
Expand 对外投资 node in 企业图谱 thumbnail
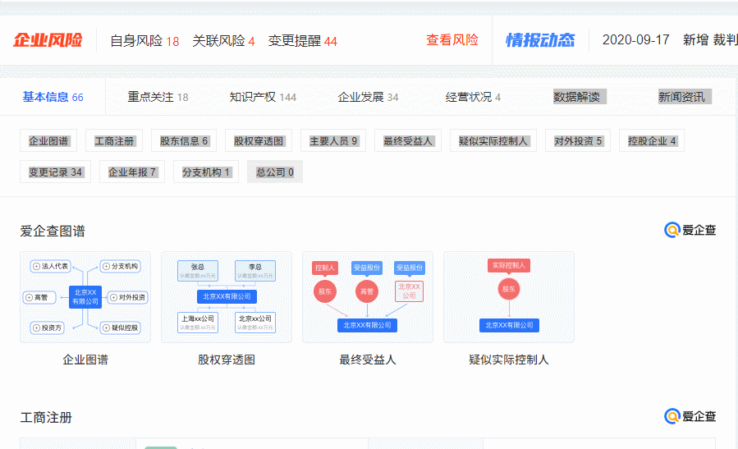click(127, 297)
